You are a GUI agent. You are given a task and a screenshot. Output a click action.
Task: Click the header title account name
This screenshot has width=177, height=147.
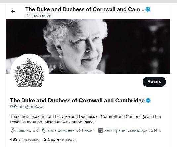coord(85,9)
